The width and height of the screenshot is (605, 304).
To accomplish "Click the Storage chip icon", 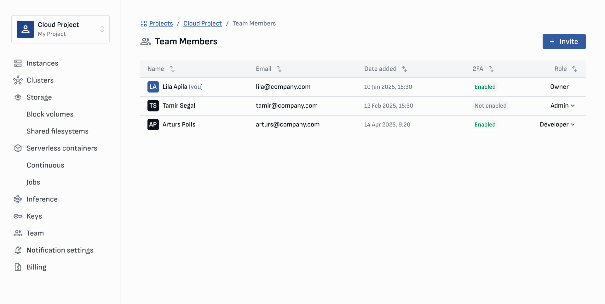I will pyautogui.click(x=18, y=97).
